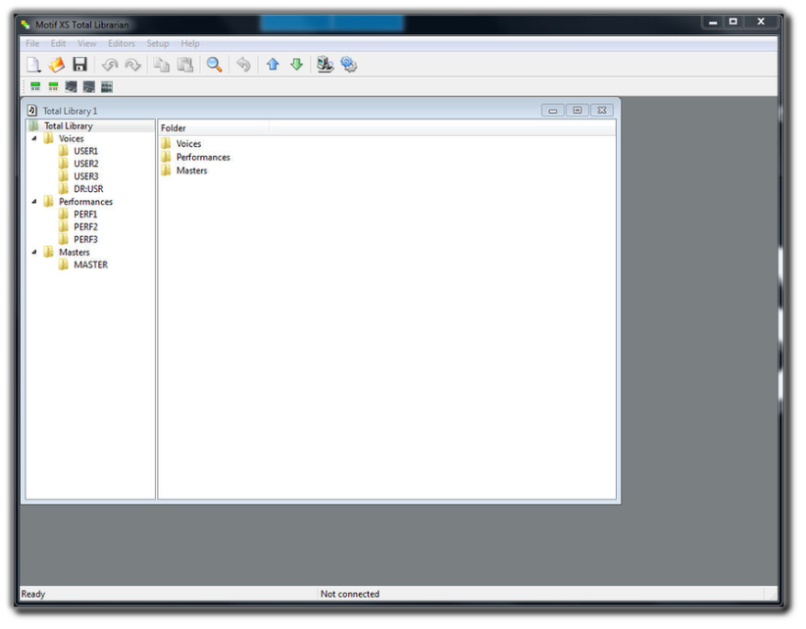Image resolution: width=806 pixels, height=629 pixels.
Task: Create a new library file
Action: (34, 65)
